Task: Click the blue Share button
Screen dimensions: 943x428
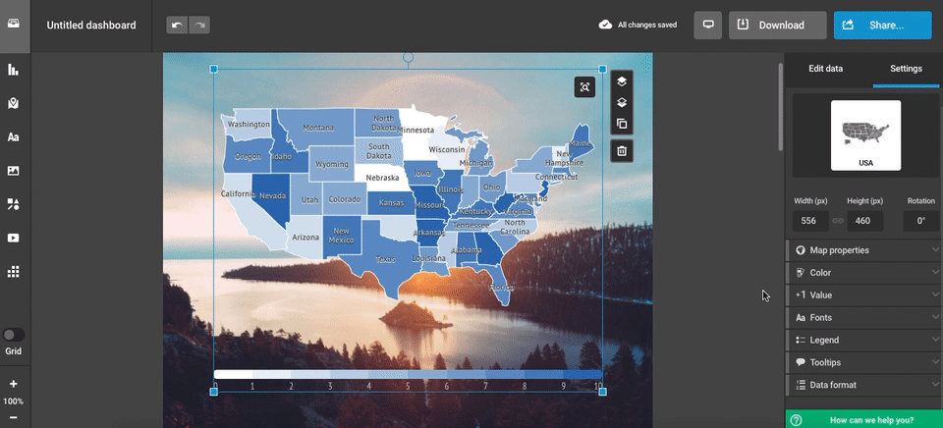Action: point(882,26)
